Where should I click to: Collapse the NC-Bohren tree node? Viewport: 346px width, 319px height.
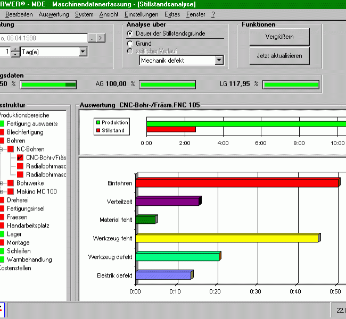click(x=1, y=149)
